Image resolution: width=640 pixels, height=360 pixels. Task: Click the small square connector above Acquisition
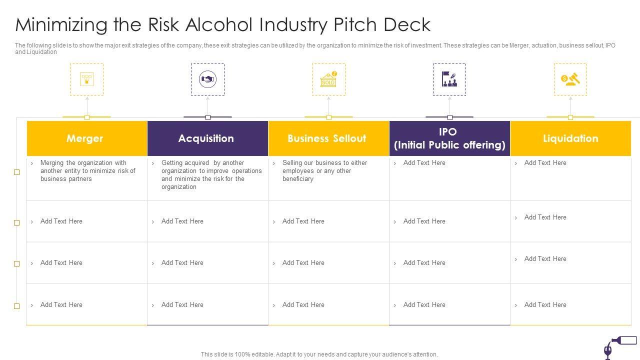tap(208, 117)
